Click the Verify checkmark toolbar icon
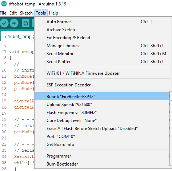This screenshot has width=172, height=171. [4, 23]
